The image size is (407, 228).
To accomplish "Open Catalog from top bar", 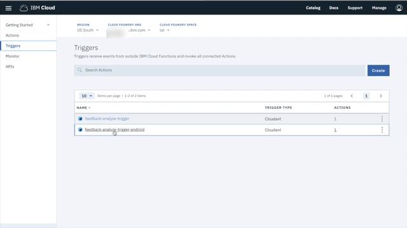I will point(313,8).
